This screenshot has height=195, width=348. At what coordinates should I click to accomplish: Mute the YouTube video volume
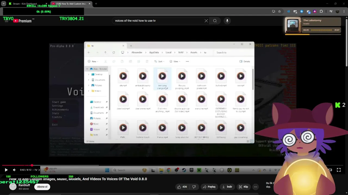click(x=14, y=170)
